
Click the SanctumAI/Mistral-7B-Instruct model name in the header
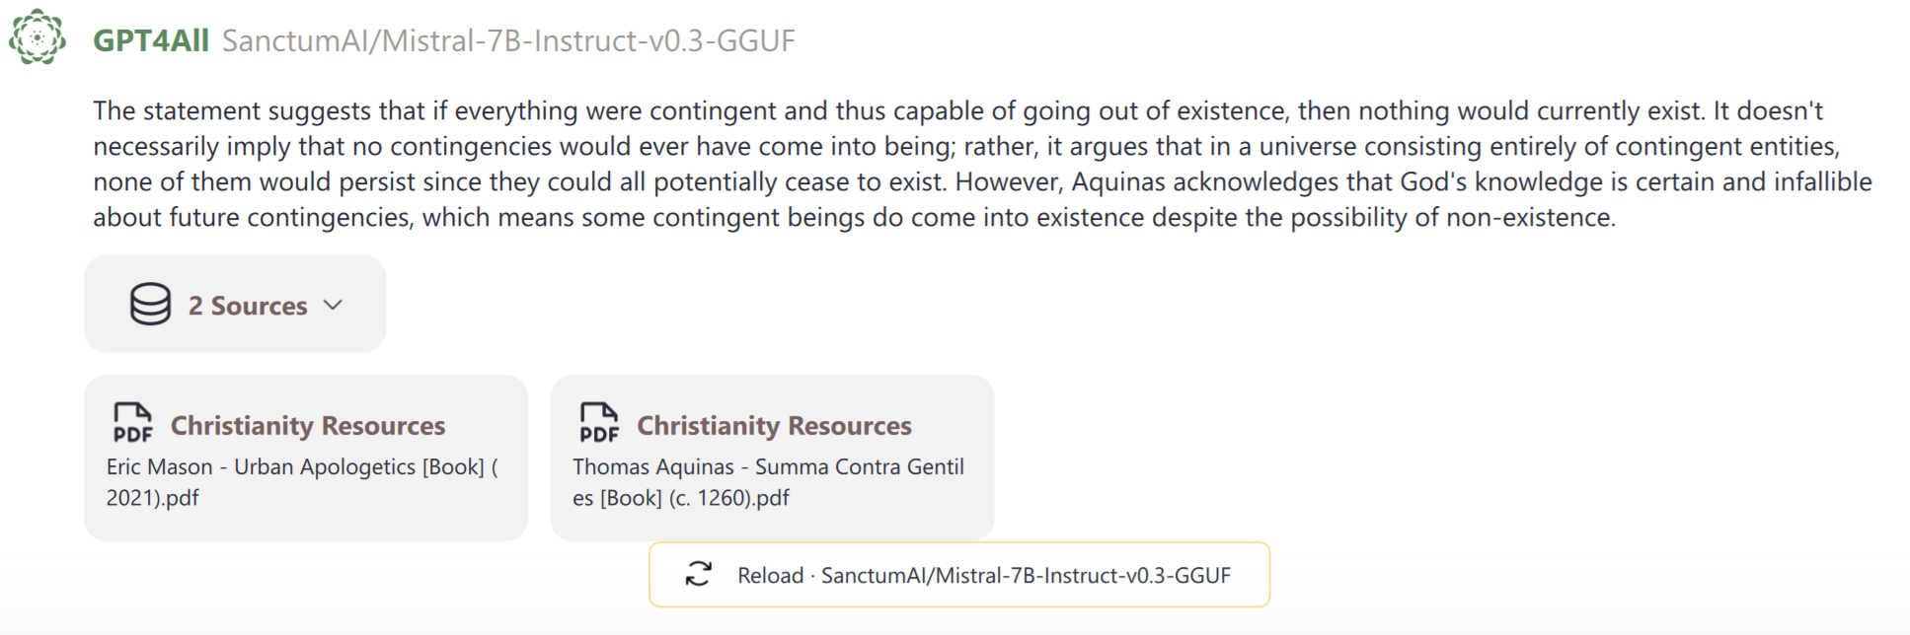(508, 40)
